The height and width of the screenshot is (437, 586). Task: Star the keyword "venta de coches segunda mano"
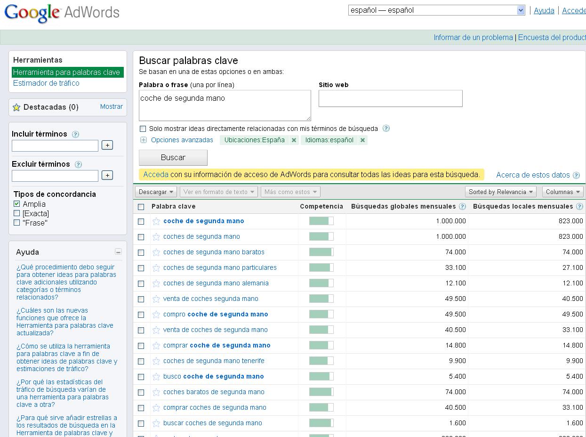click(156, 299)
